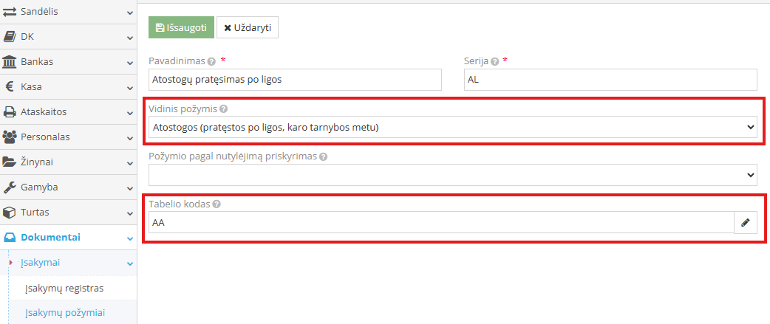This screenshot has height=324, width=770.
Task: Expand Kasa menu chevron
Action: 129,88
